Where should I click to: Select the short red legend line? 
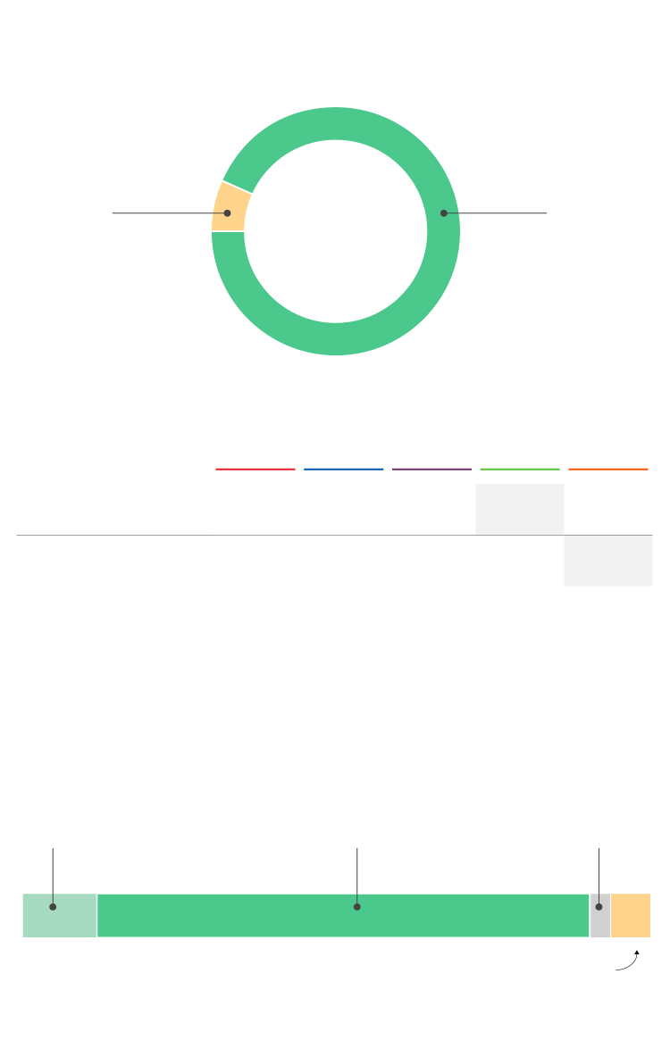255,469
